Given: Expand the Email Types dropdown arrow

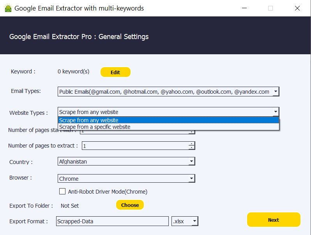Looking at the screenshot, I should (276, 92).
